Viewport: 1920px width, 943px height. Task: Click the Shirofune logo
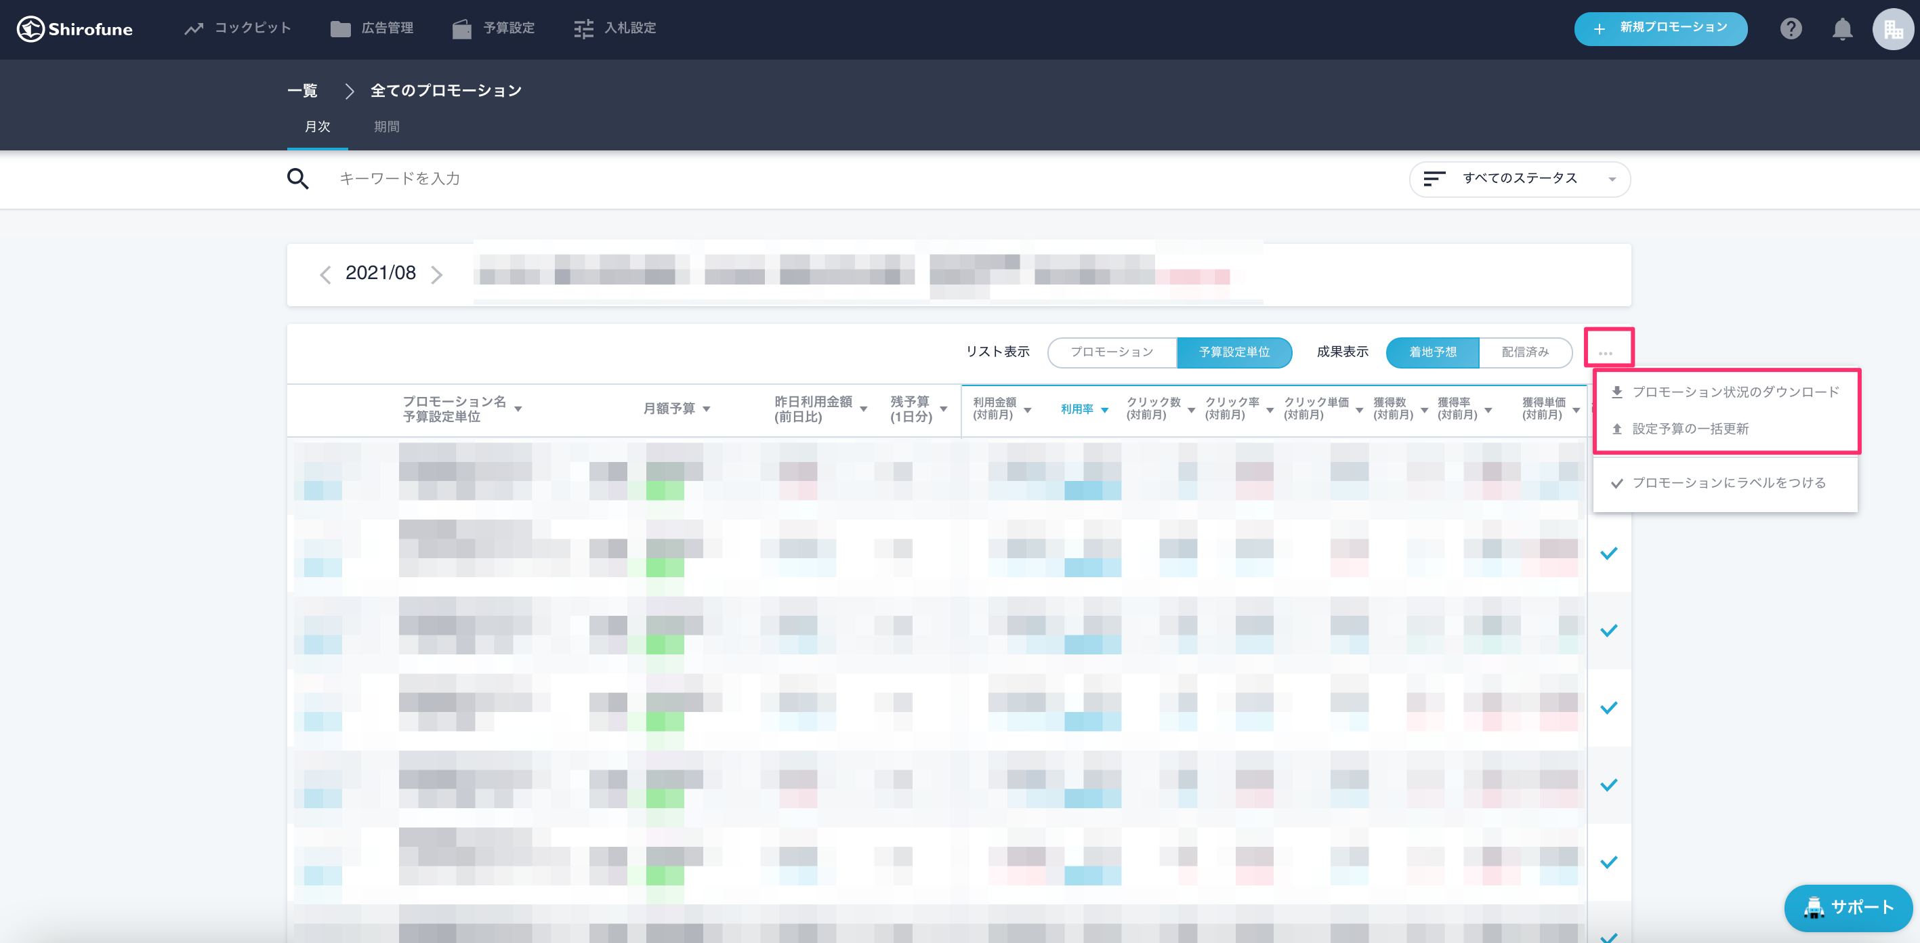click(x=75, y=29)
